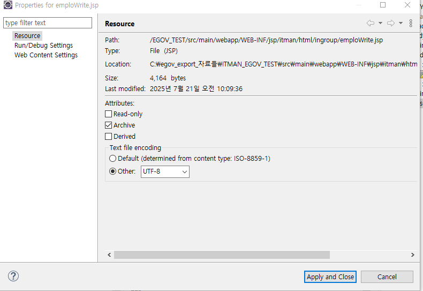Click the Apply and Close button

point(330,277)
